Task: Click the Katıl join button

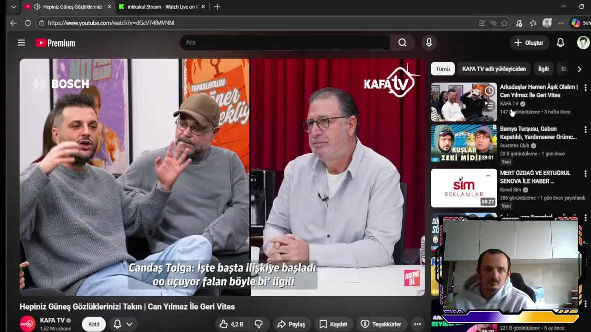Action: coord(94,324)
